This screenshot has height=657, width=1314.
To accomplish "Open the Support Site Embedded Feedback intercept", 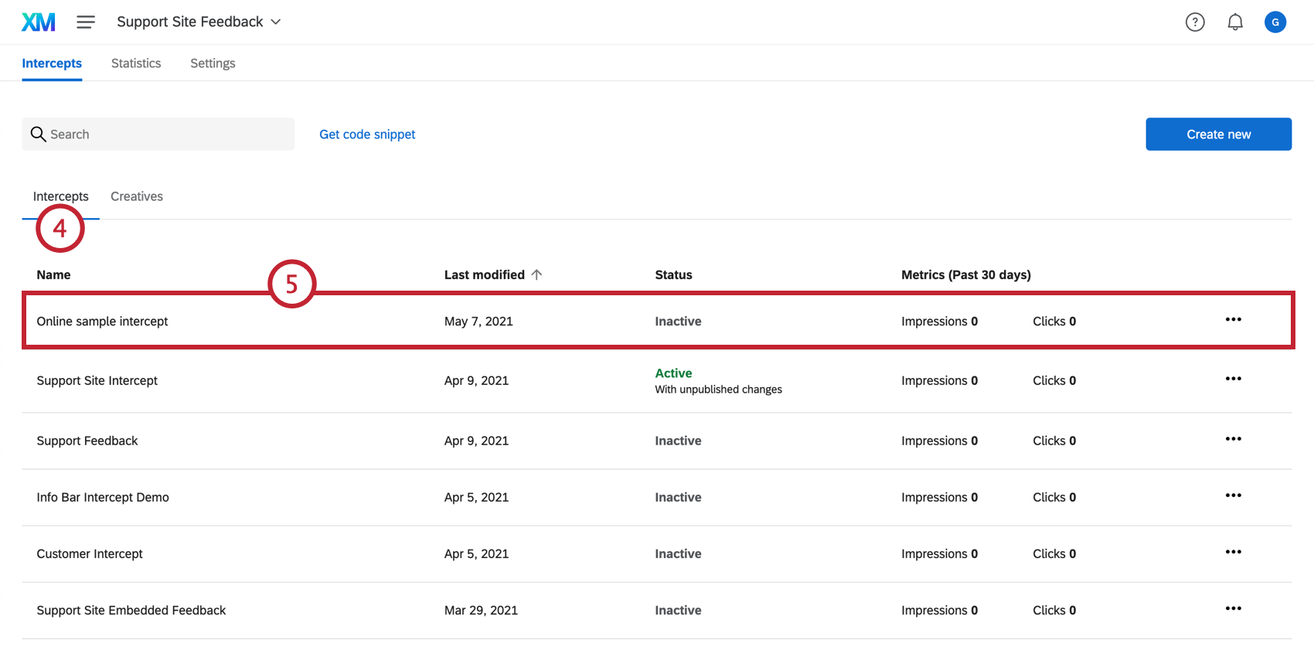I will coord(131,611).
